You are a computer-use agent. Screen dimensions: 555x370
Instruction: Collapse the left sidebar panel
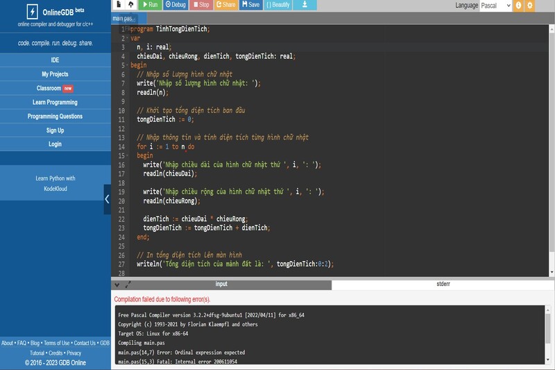tap(107, 199)
